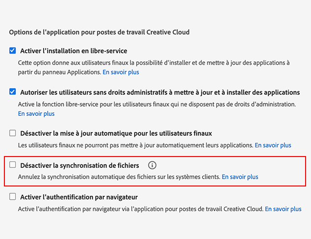This screenshot has width=311, height=239.
Task: Click the description "Les utilisateurs finaux ne pourront pas"
Action: [x=135, y=145]
